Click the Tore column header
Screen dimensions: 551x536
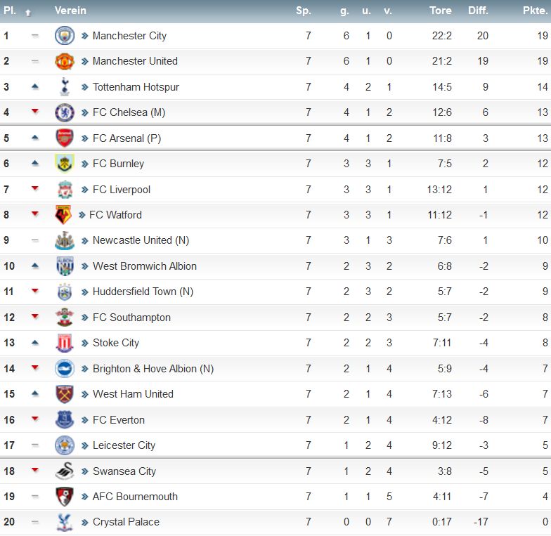[x=440, y=11]
